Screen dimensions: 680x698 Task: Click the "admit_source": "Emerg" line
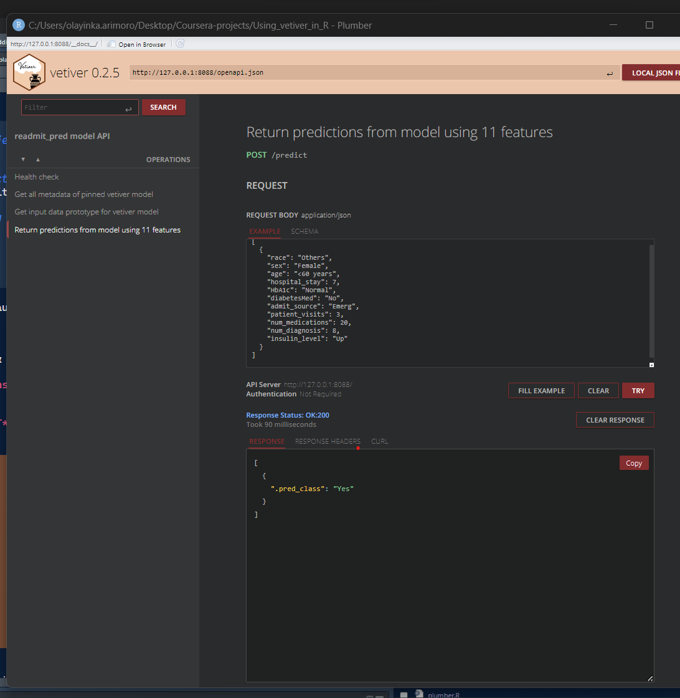(x=313, y=306)
